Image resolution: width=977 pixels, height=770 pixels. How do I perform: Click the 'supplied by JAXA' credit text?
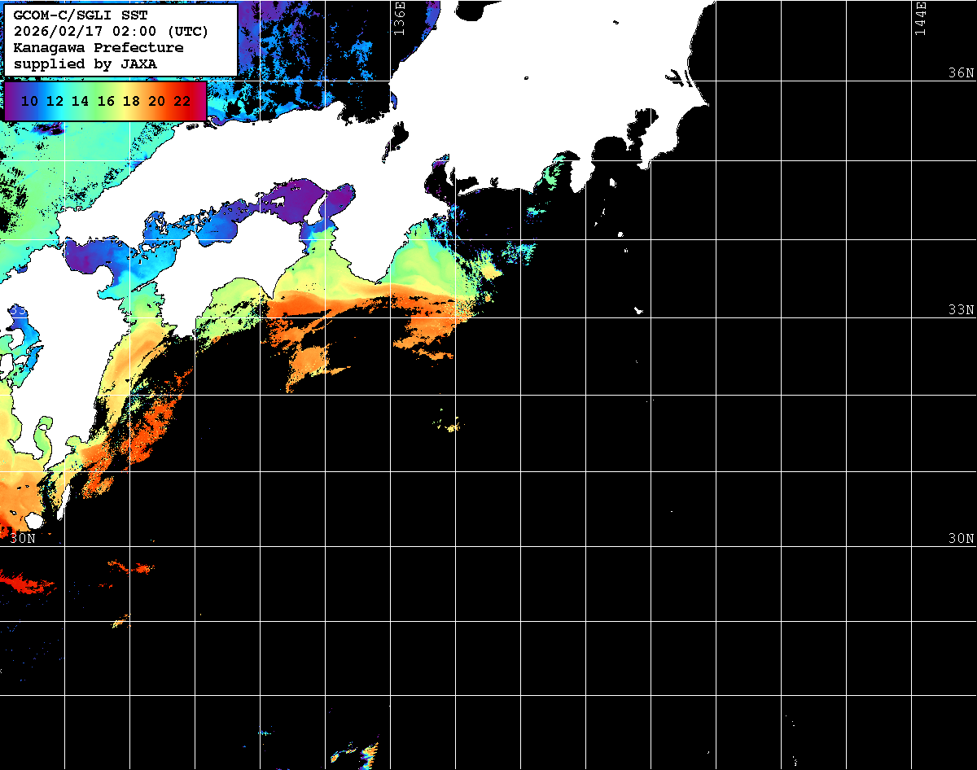[x=85, y=63]
